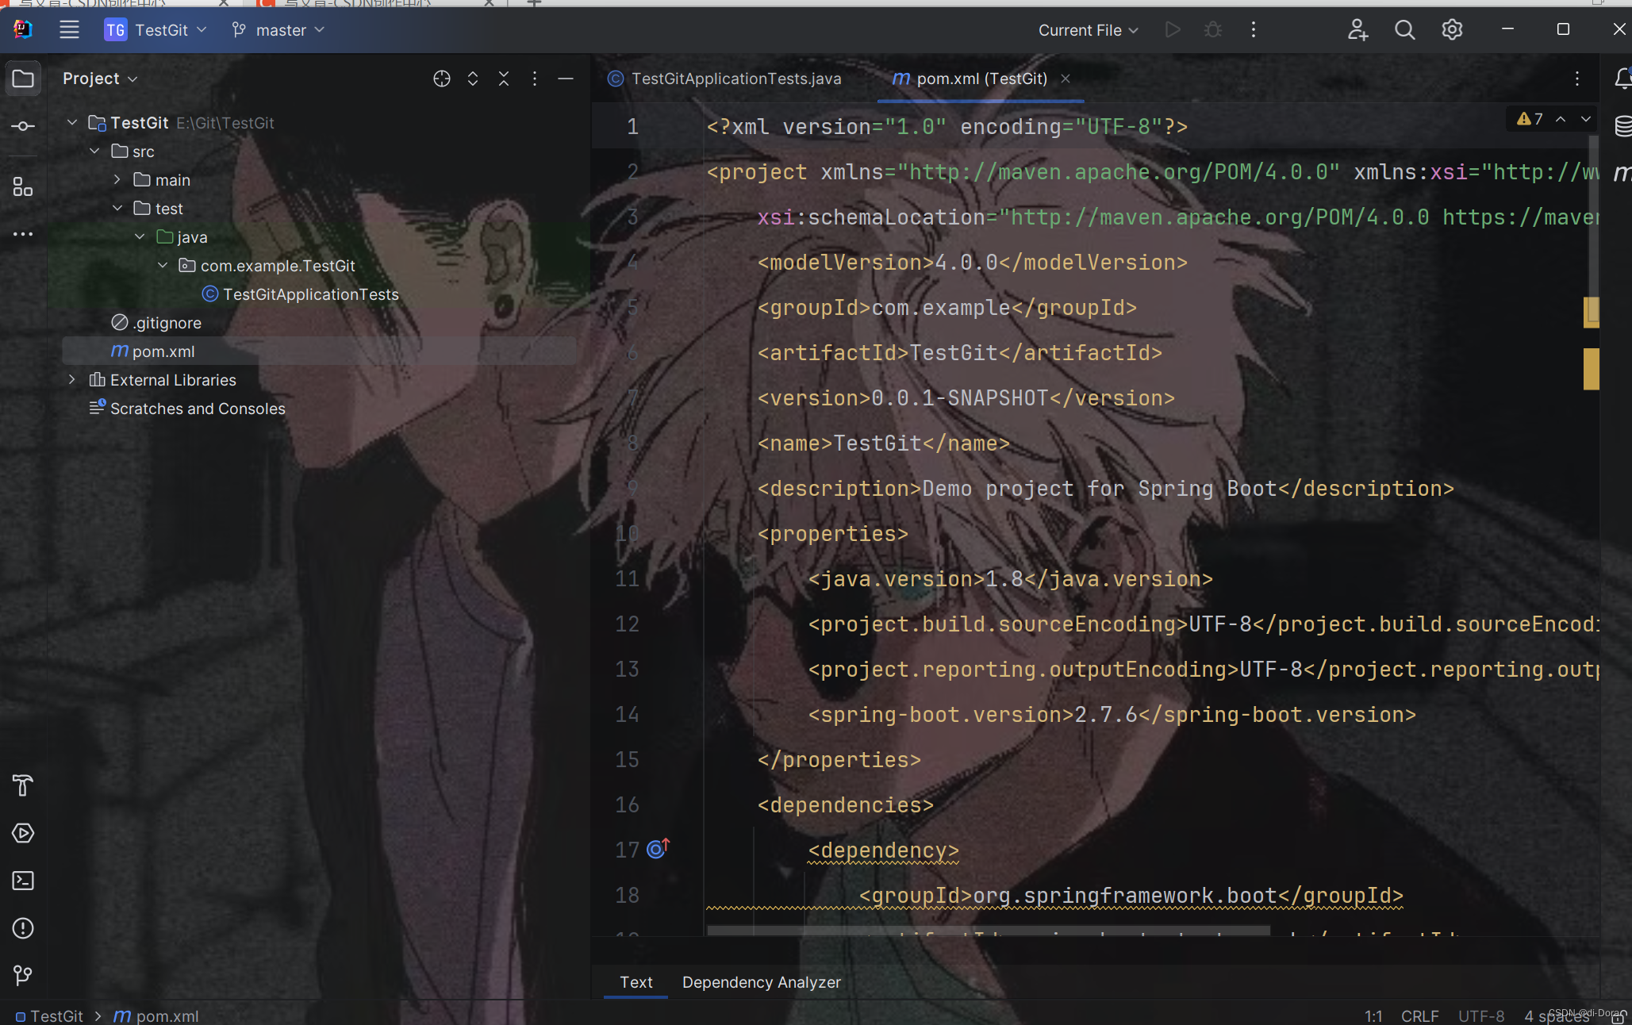Viewport: 1632px width, 1025px height.
Task: Open the Build hammer tool window
Action: click(x=23, y=785)
